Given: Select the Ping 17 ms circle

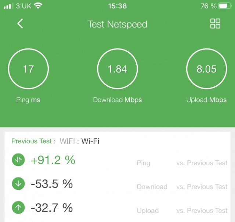Looking at the screenshot, I should click(x=28, y=69).
